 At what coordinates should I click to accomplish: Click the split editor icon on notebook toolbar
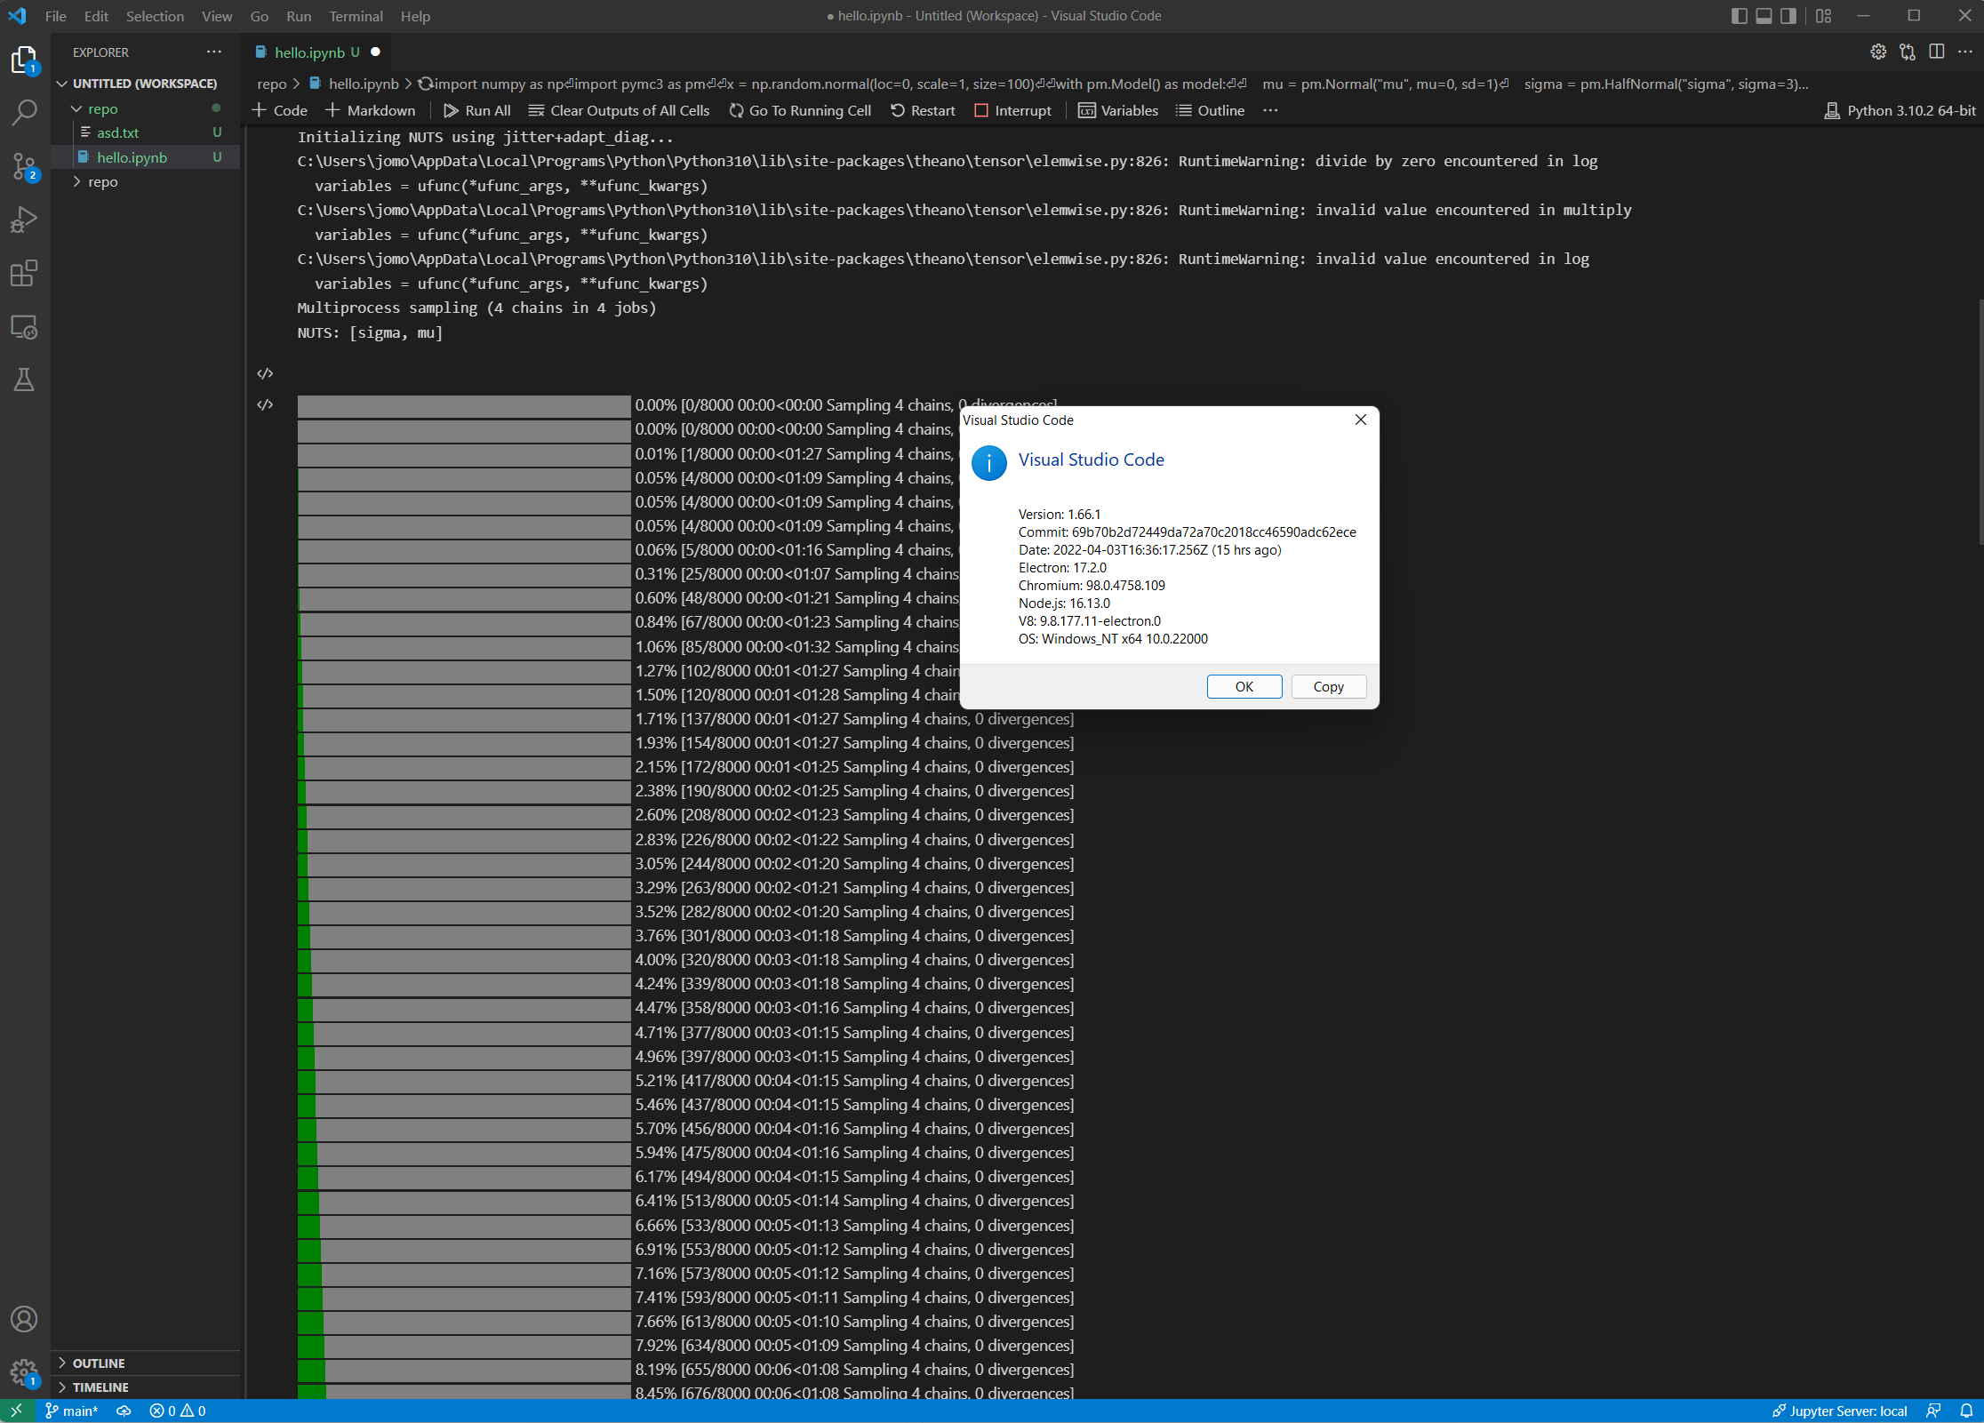point(1937,52)
